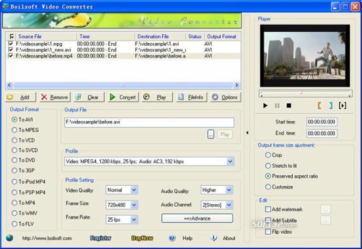This screenshot has height=249, width=362.
Task: Choose the Crop frame size option
Action: 273,155
